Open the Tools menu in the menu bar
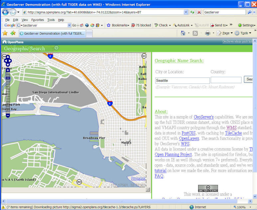Viewport: 257px width, 210px height. pos(51,20)
